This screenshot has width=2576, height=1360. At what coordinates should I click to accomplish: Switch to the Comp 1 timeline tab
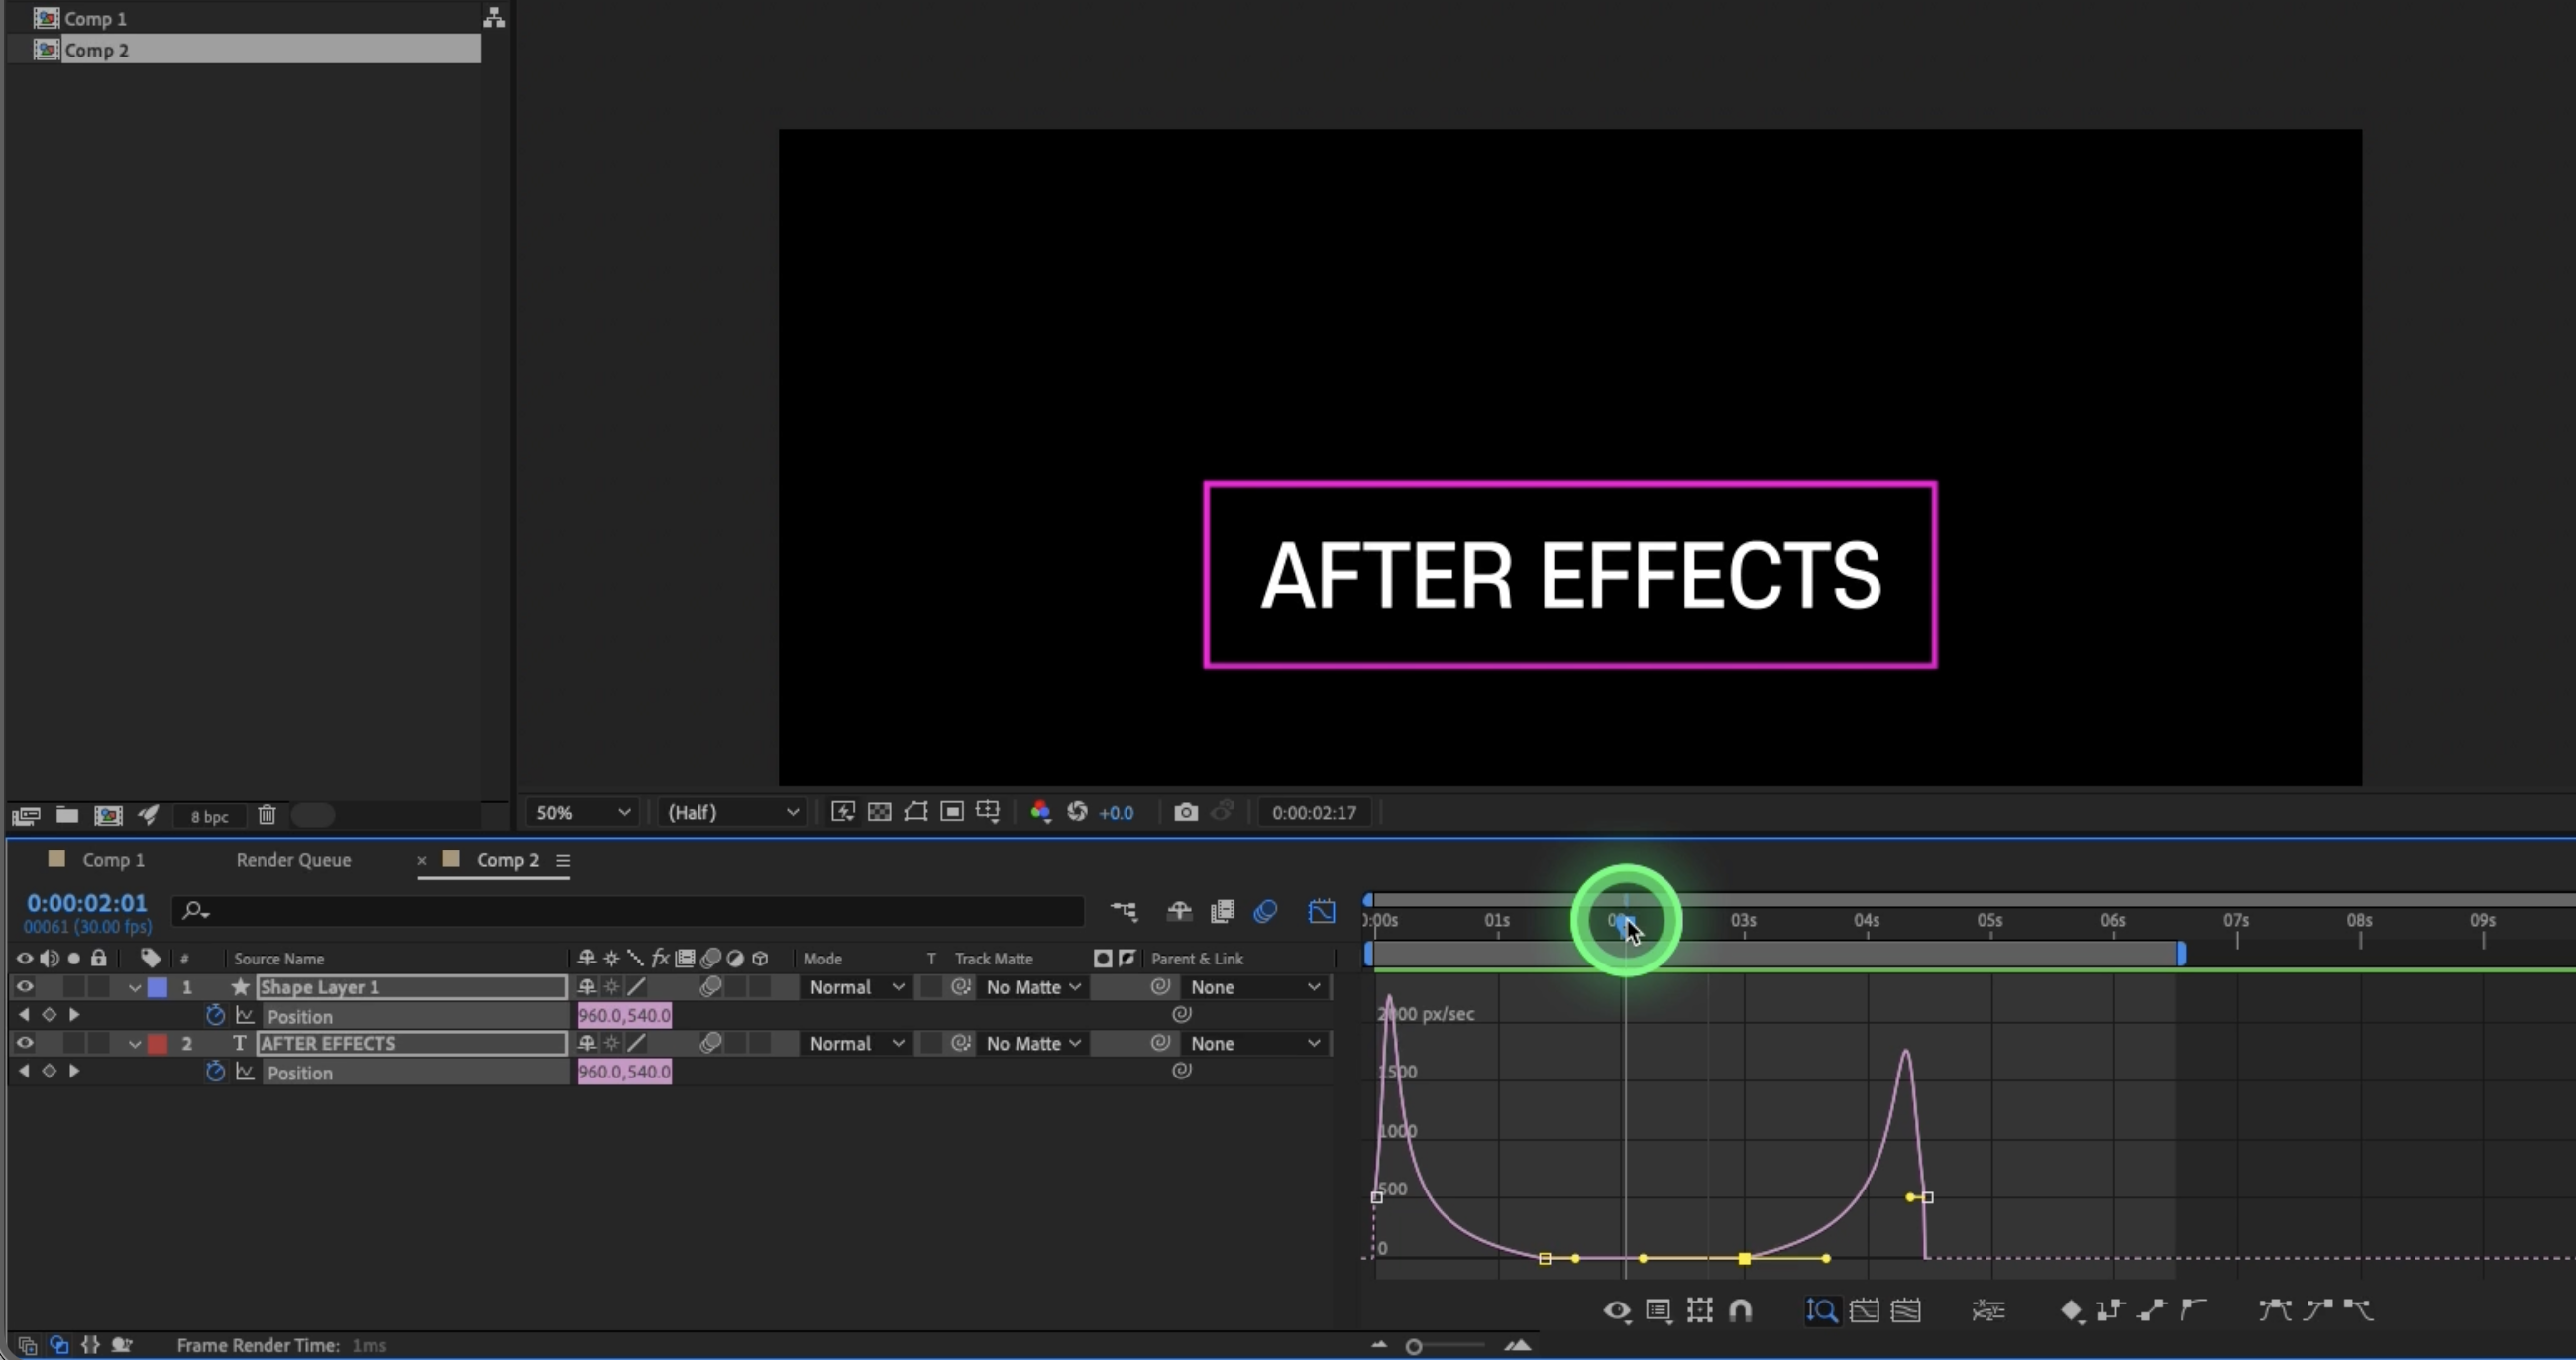click(112, 860)
